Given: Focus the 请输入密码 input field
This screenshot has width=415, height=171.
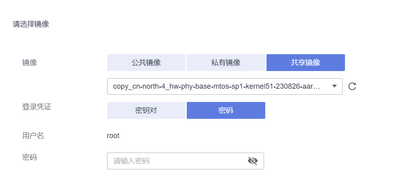Looking at the screenshot, I should [186, 161].
